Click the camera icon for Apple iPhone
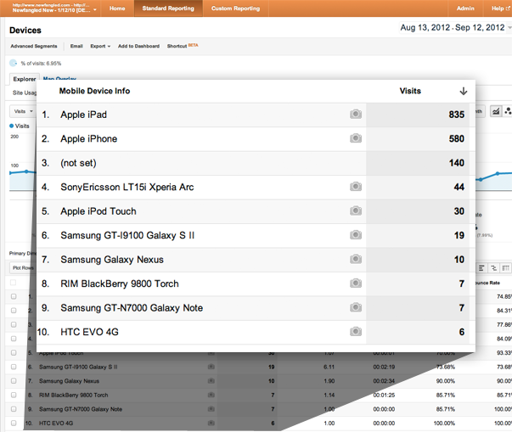The width and height of the screenshot is (512, 432). [356, 138]
